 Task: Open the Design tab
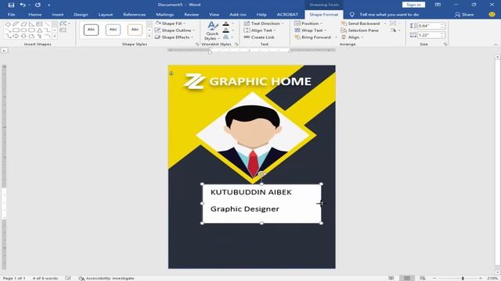click(x=81, y=14)
